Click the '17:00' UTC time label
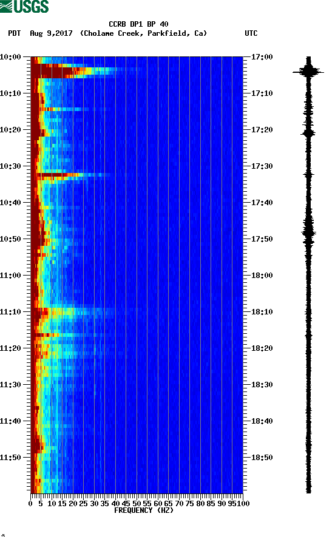 click(262, 56)
